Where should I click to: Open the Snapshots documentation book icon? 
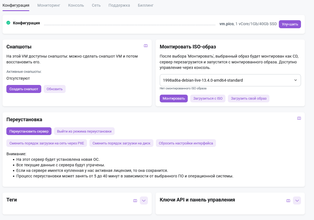pos(146,46)
